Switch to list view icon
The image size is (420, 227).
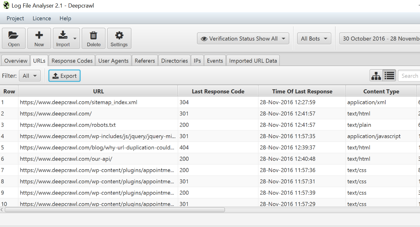tap(389, 76)
